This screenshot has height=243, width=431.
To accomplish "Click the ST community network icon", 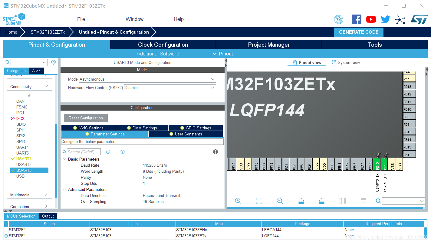I will pyautogui.click(x=400, y=20).
